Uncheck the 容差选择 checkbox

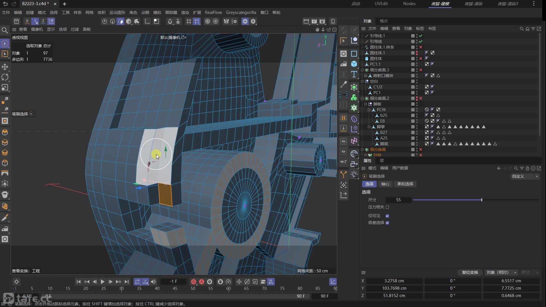(387, 223)
